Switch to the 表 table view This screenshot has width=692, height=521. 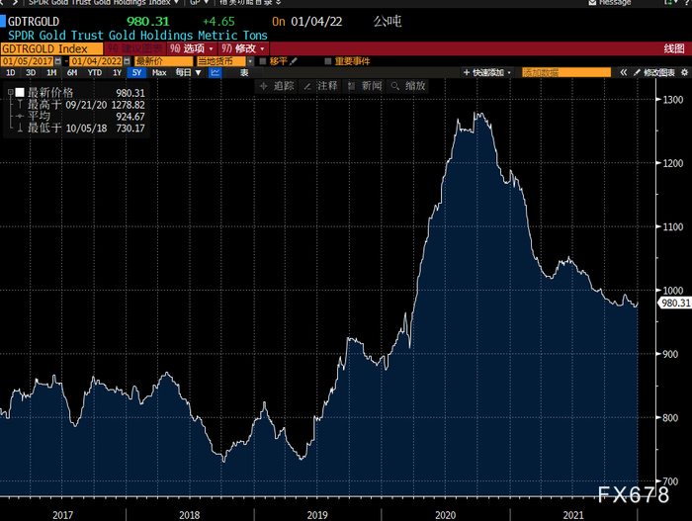tap(244, 72)
